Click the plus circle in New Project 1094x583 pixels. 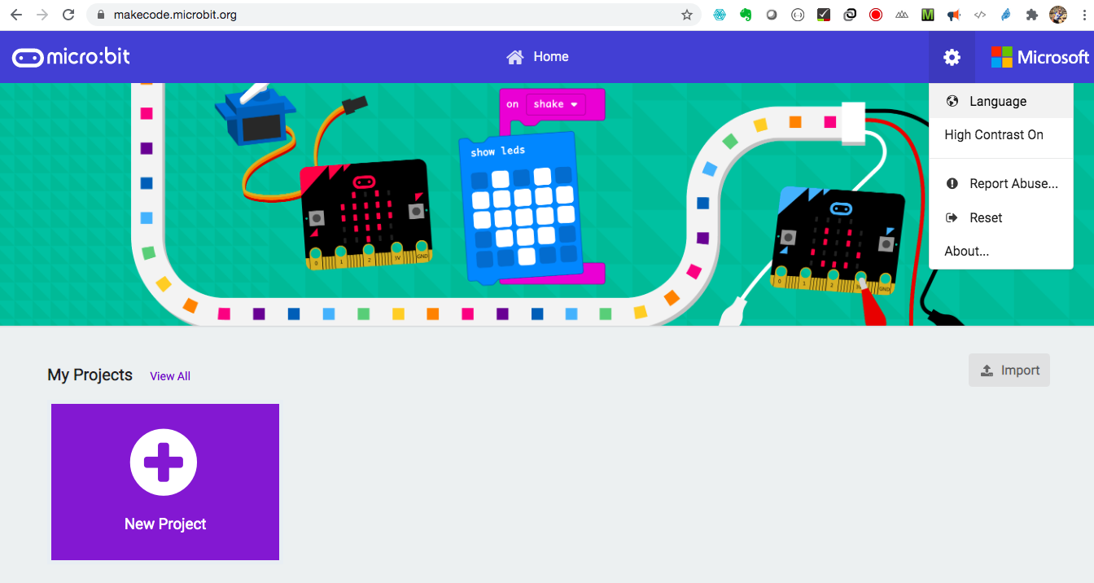(164, 462)
